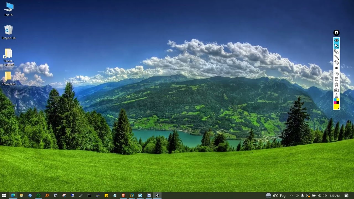Undo last stroke with curved arrow icon

pos(336,74)
